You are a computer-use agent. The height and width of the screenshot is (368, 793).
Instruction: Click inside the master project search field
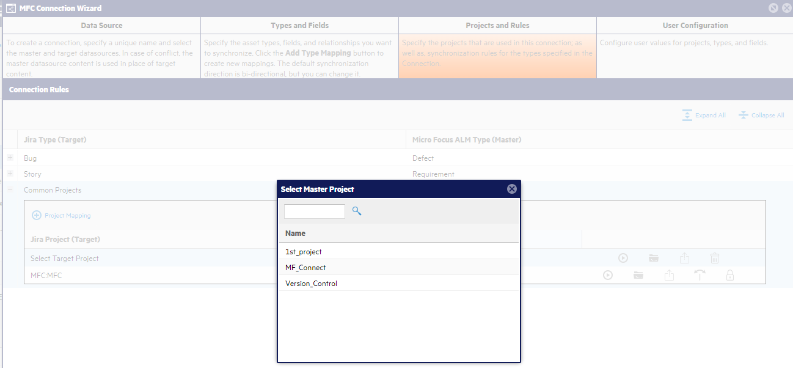click(x=314, y=210)
